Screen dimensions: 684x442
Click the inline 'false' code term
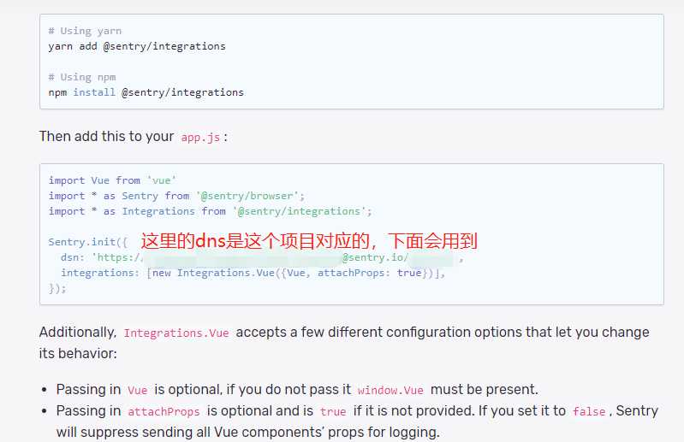589,411
